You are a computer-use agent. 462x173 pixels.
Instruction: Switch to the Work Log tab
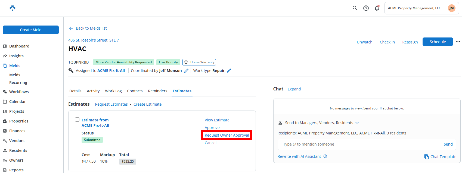pyautogui.click(x=113, y=91)
